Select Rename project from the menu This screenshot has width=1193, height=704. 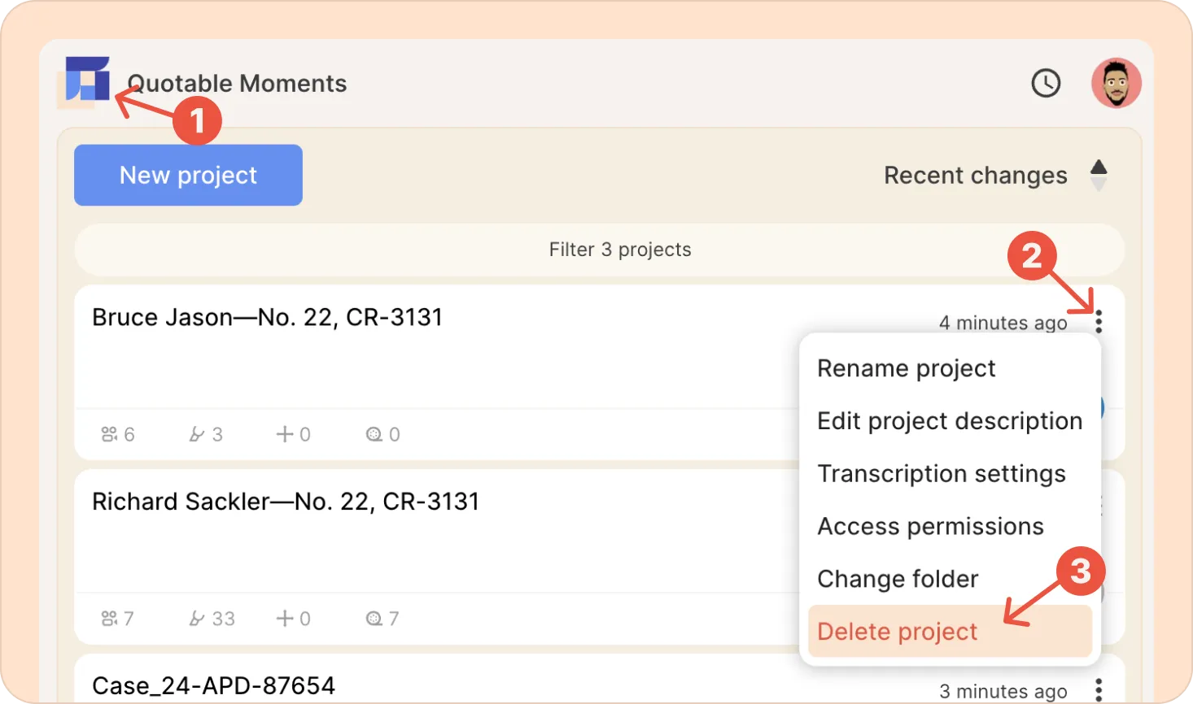(906, 368)
